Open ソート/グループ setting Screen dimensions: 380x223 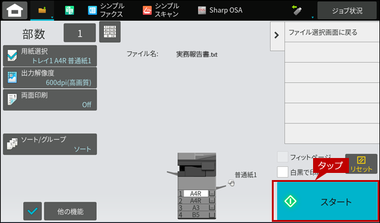[x=50, y=144]
